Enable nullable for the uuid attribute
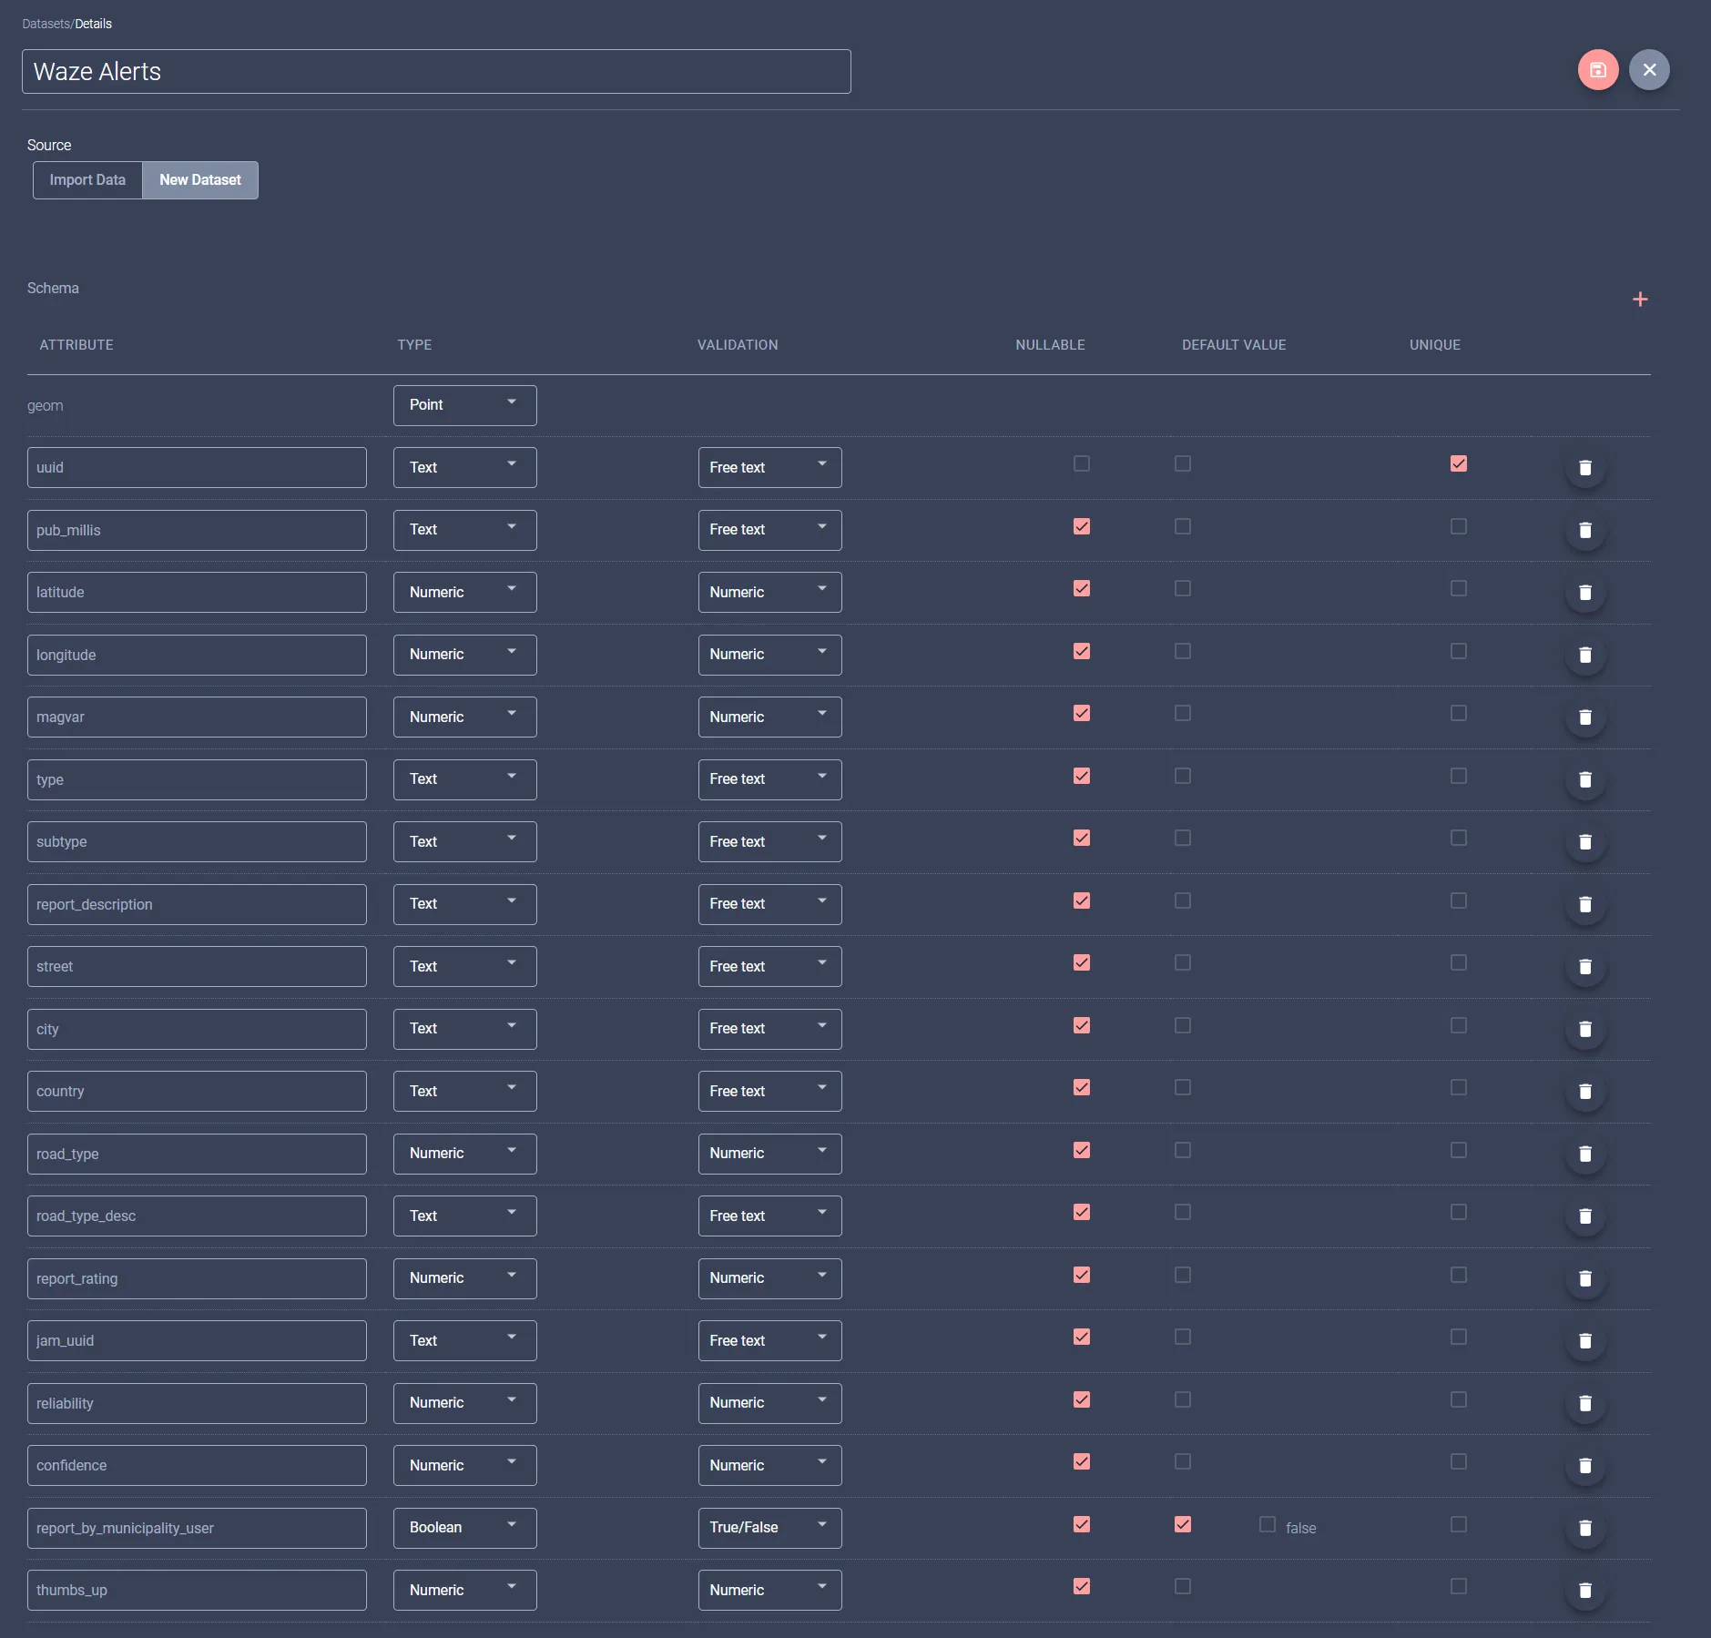This screenshot has width=1711, height=1638. coord(1081,463)
